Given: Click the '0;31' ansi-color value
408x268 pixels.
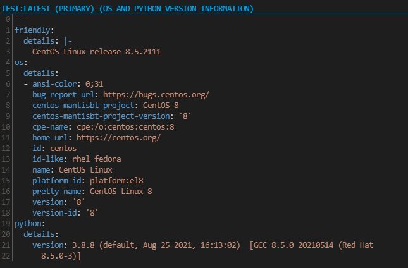Looking at the screenshot, I should [94, 83].
